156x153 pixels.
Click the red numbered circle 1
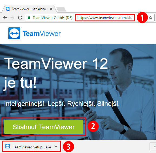[142, 18]
